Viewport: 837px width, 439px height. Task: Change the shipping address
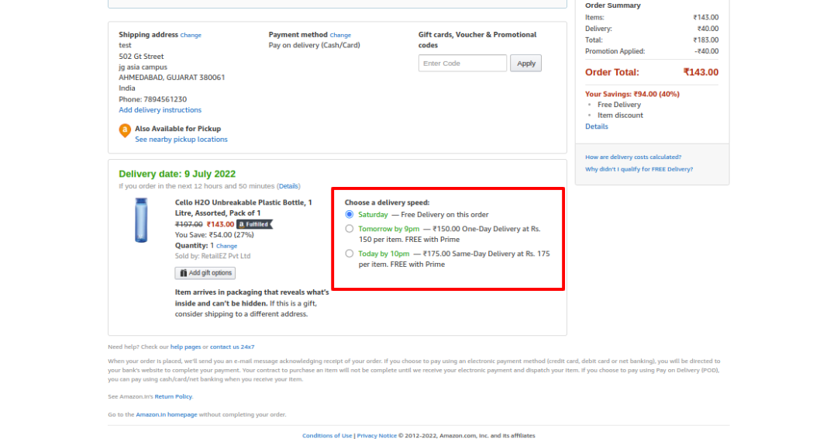[191, 35]
